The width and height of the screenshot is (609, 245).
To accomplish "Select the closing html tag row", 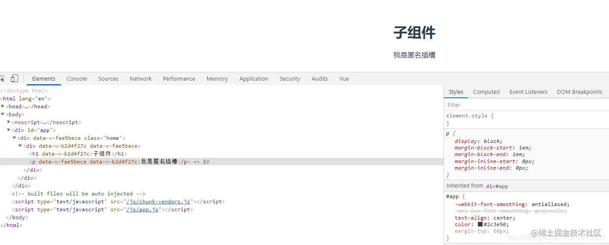I will pos(11,225).
